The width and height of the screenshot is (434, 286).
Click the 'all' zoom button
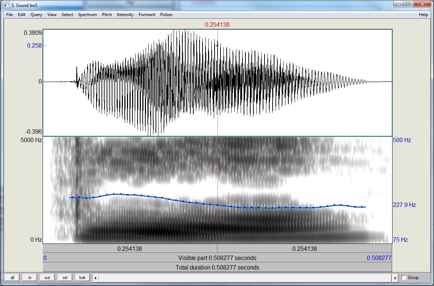pyautogui.click(x=12, y=278)
